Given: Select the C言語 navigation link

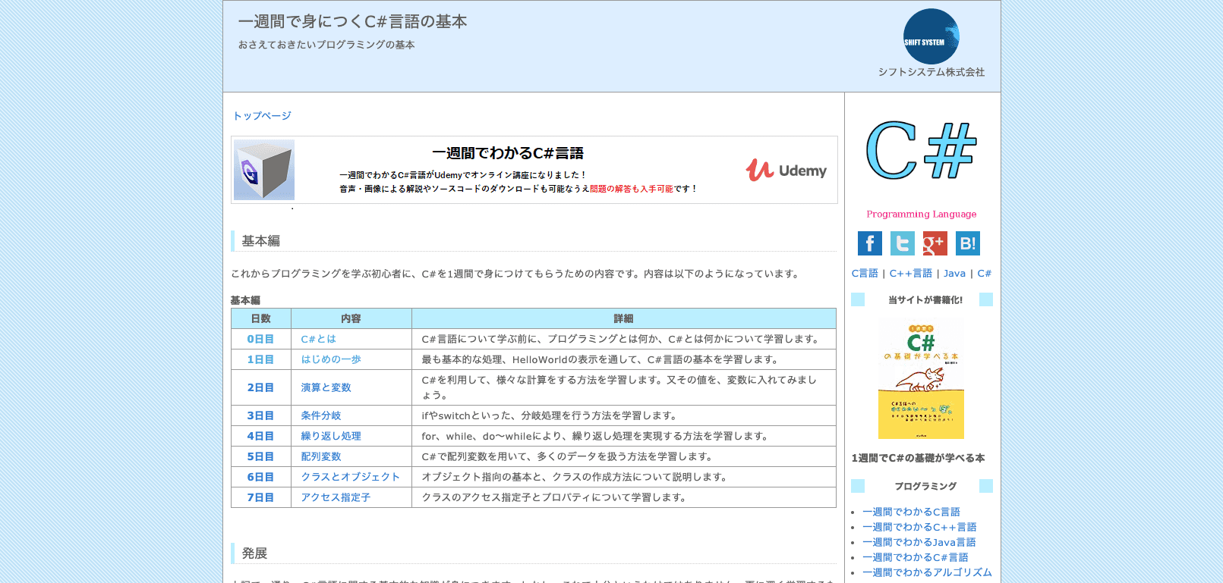Looking at the screenshot, I should [x=864, y=274].
